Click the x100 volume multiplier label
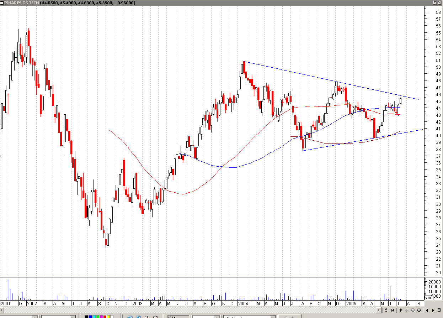The height and width of the screenshot is (318, 443). click(429, 298)
